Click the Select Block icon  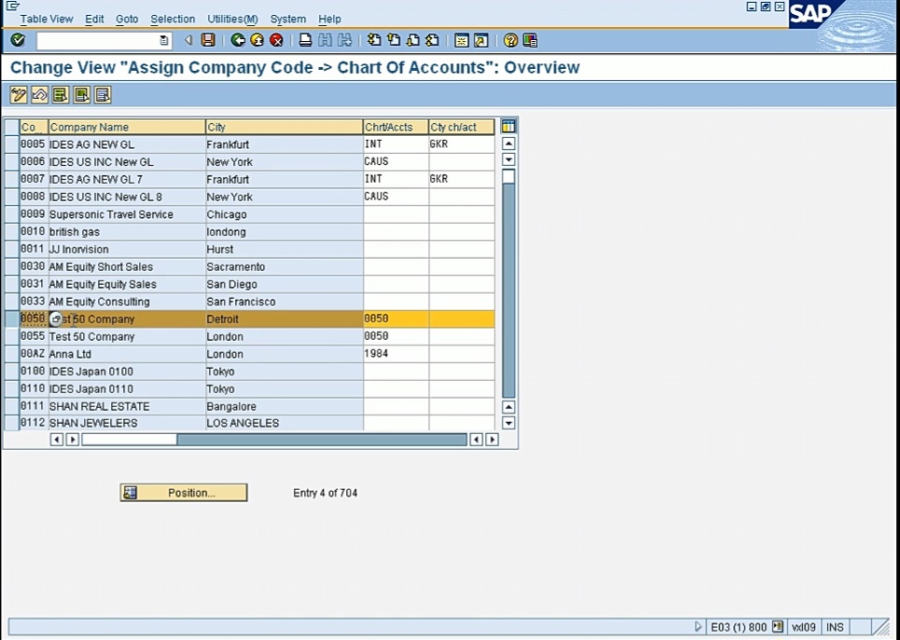pyautogui.click(x=81, y=95)
